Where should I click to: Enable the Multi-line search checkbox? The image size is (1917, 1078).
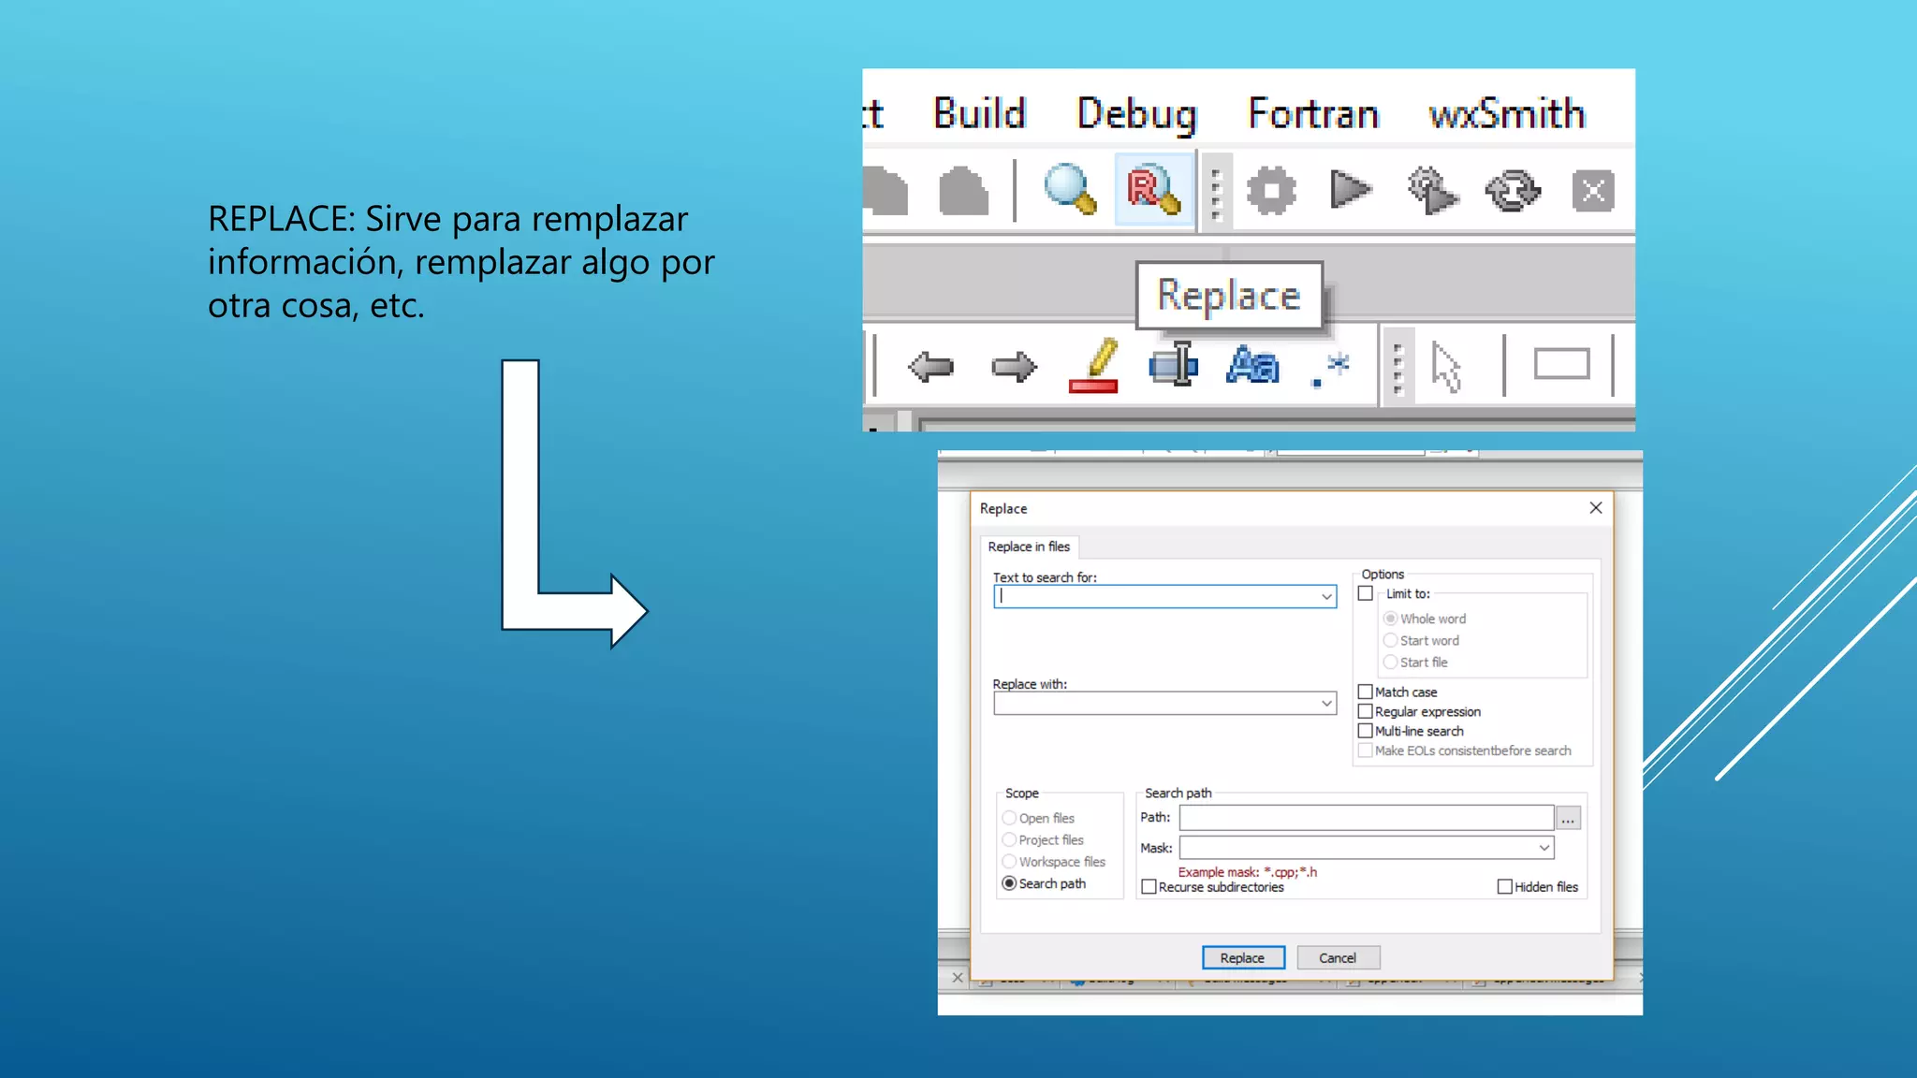point(1366,731)
